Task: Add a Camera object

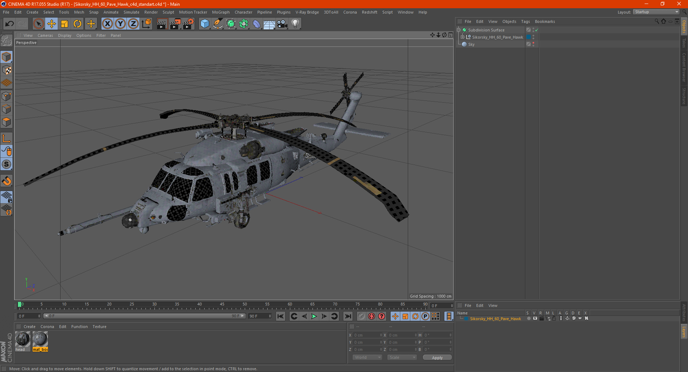Action: 282,24
